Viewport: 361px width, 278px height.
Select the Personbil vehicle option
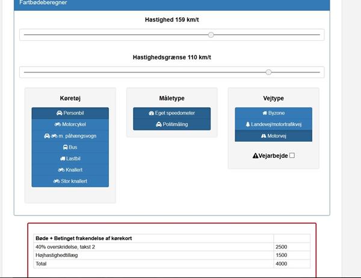pos(70,113)
